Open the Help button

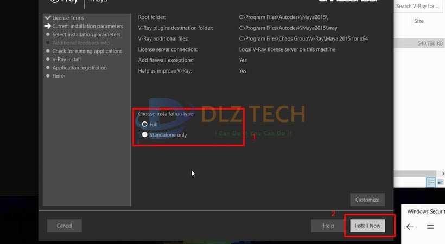(x=328, y=226)
